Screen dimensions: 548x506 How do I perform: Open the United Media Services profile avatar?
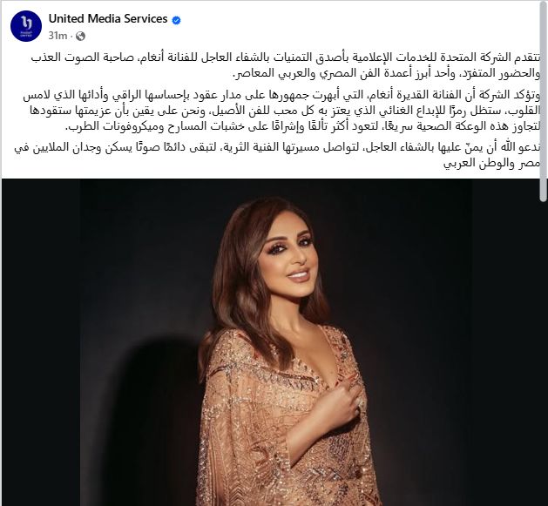pos(26,26)
